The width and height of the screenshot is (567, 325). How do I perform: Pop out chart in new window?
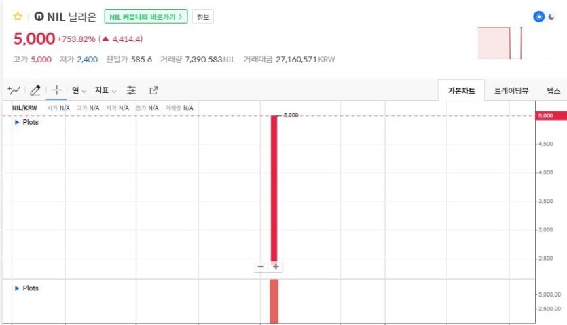pos(153,90)
